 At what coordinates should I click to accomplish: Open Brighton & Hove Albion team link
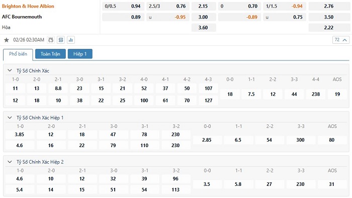point(28,6)
